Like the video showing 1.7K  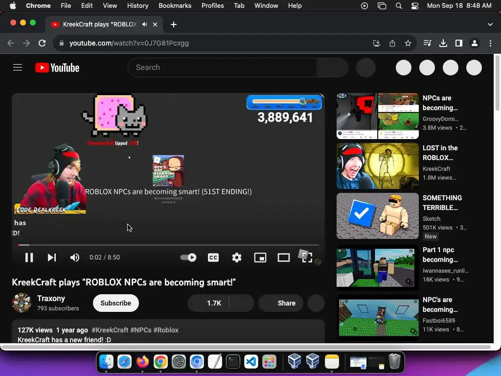pos(208,303)
